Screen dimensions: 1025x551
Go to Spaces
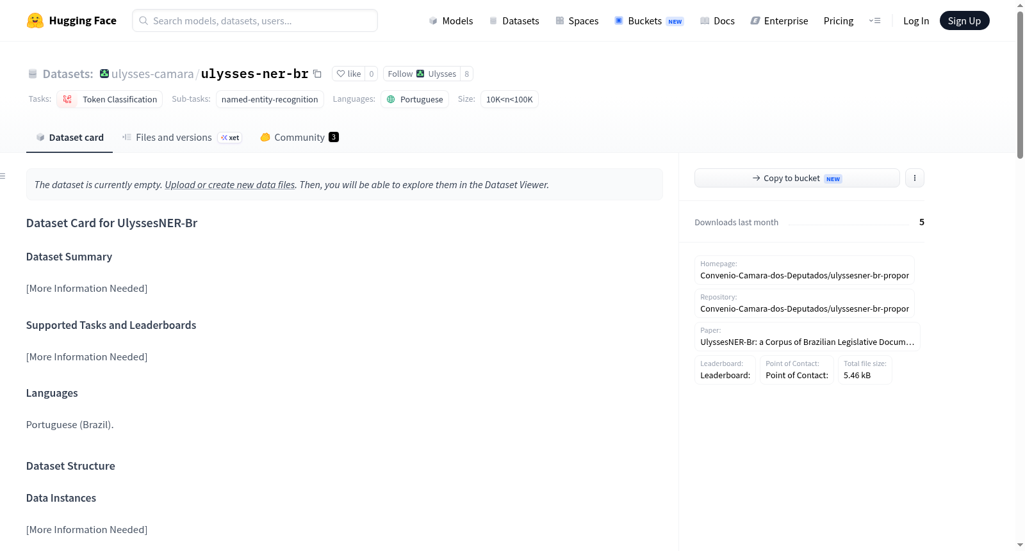577,20
